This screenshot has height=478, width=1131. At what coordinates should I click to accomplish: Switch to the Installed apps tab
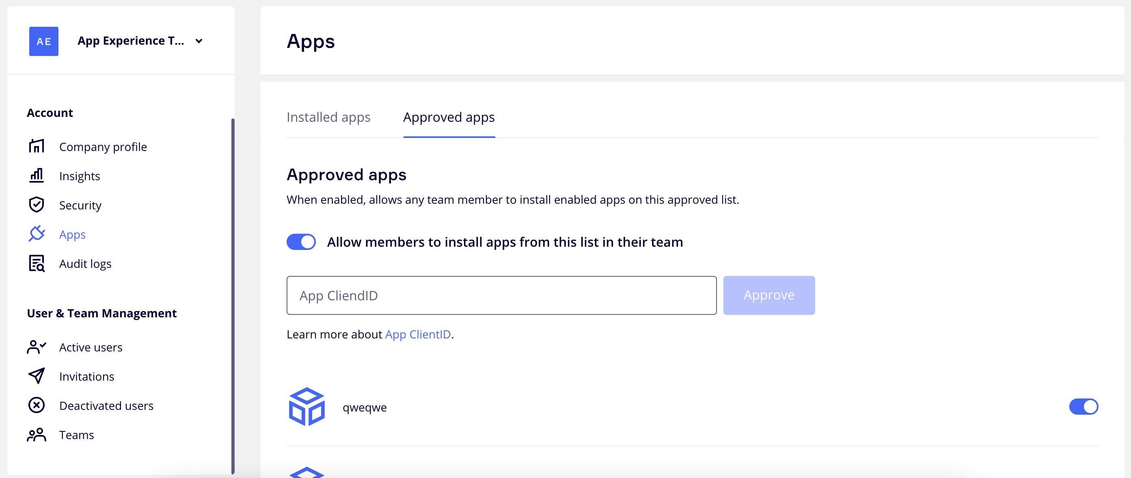[328, 117]
